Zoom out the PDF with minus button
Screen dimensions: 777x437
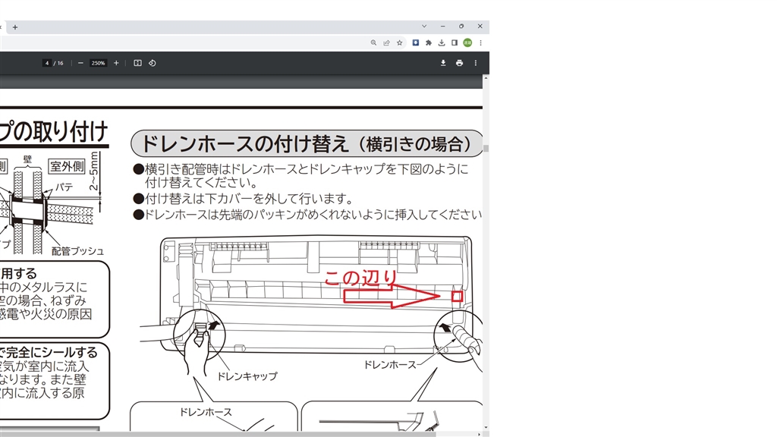(x=80, y=63)
